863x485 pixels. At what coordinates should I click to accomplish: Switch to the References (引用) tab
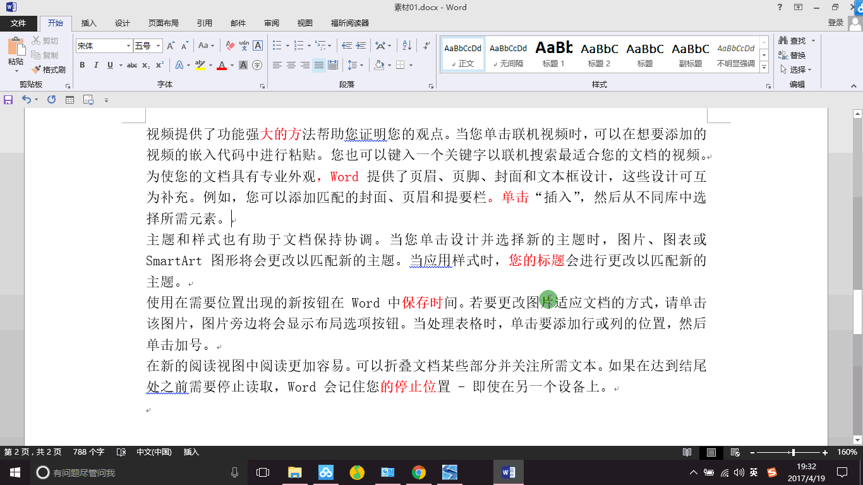(x=205, y=23)
